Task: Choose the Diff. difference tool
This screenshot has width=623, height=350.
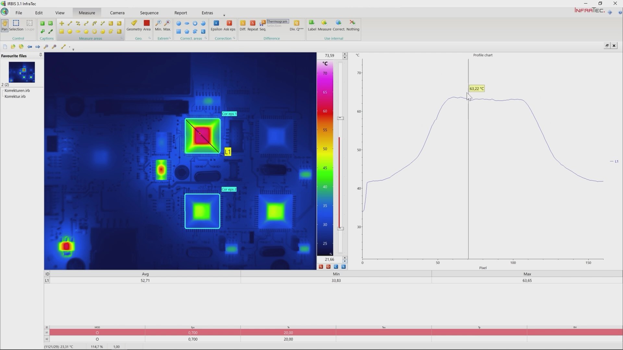Action: pos(243,25)
